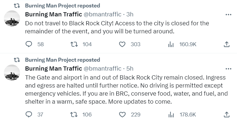View analytics for the 160.9K views tweet
Image resolution: width=237 pixels, height=123 pixels.
171,44
